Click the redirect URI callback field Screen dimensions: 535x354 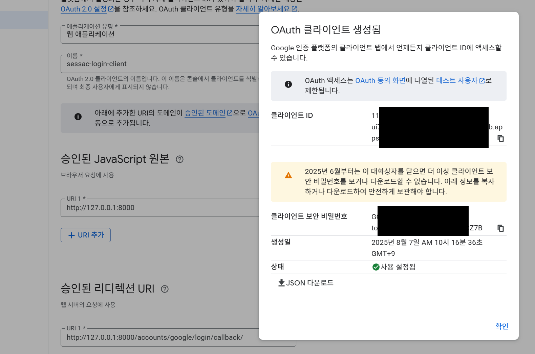(x=159, y=337)
